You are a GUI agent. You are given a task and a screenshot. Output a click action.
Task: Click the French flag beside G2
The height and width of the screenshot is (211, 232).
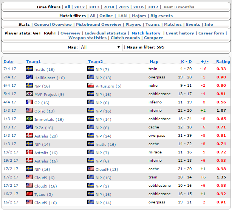tap(29, 102)
